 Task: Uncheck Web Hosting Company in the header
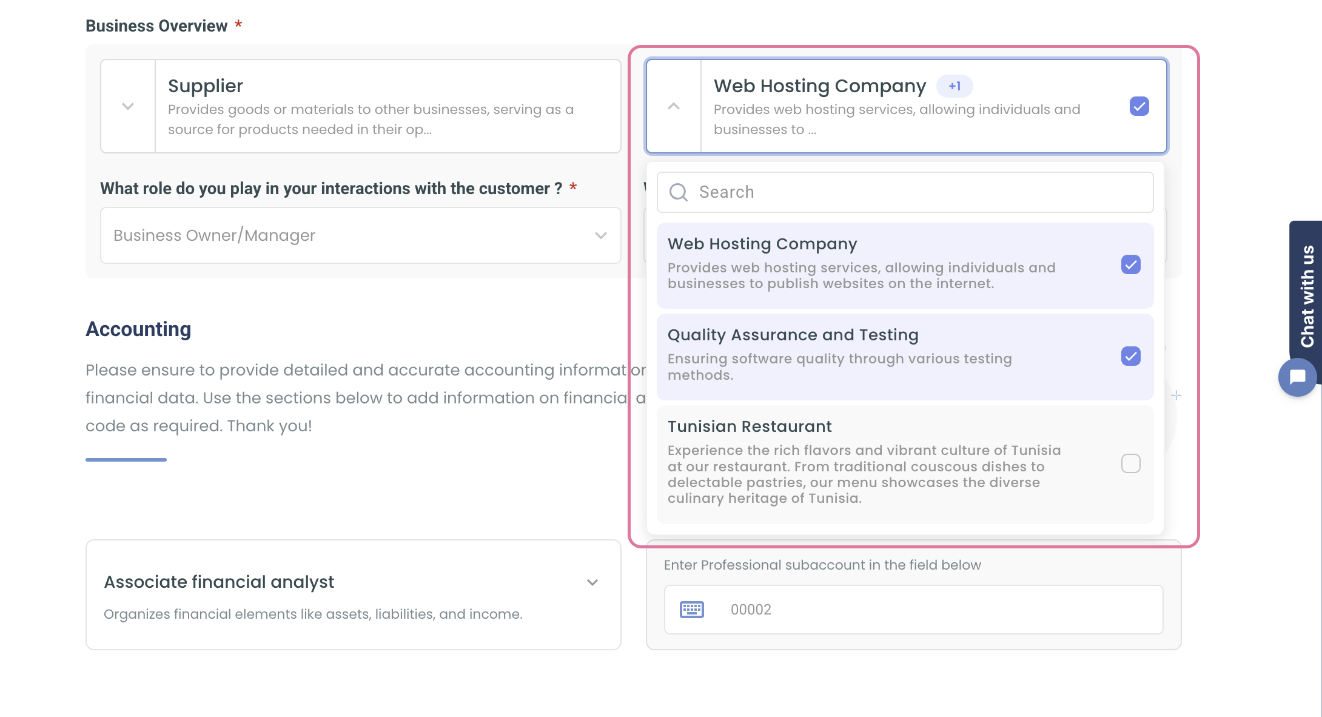click(1139, 106)
